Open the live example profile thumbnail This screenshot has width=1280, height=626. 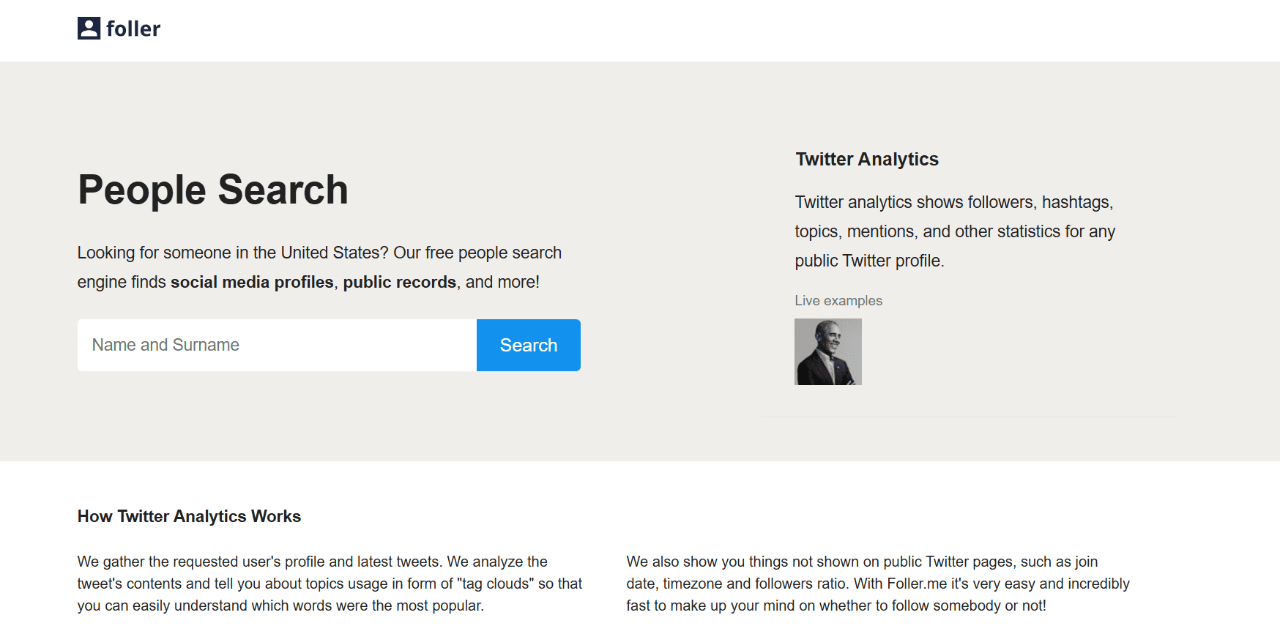point(827,351)
